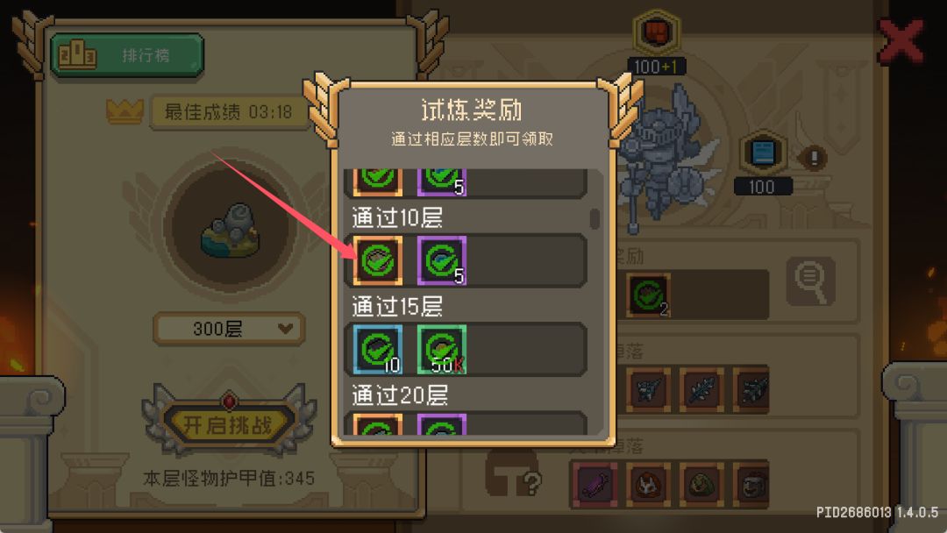Select the blue reward marked 10 under 通过15层
The height and width of the screenshot is (533, 947).
(x=378, y=350)
